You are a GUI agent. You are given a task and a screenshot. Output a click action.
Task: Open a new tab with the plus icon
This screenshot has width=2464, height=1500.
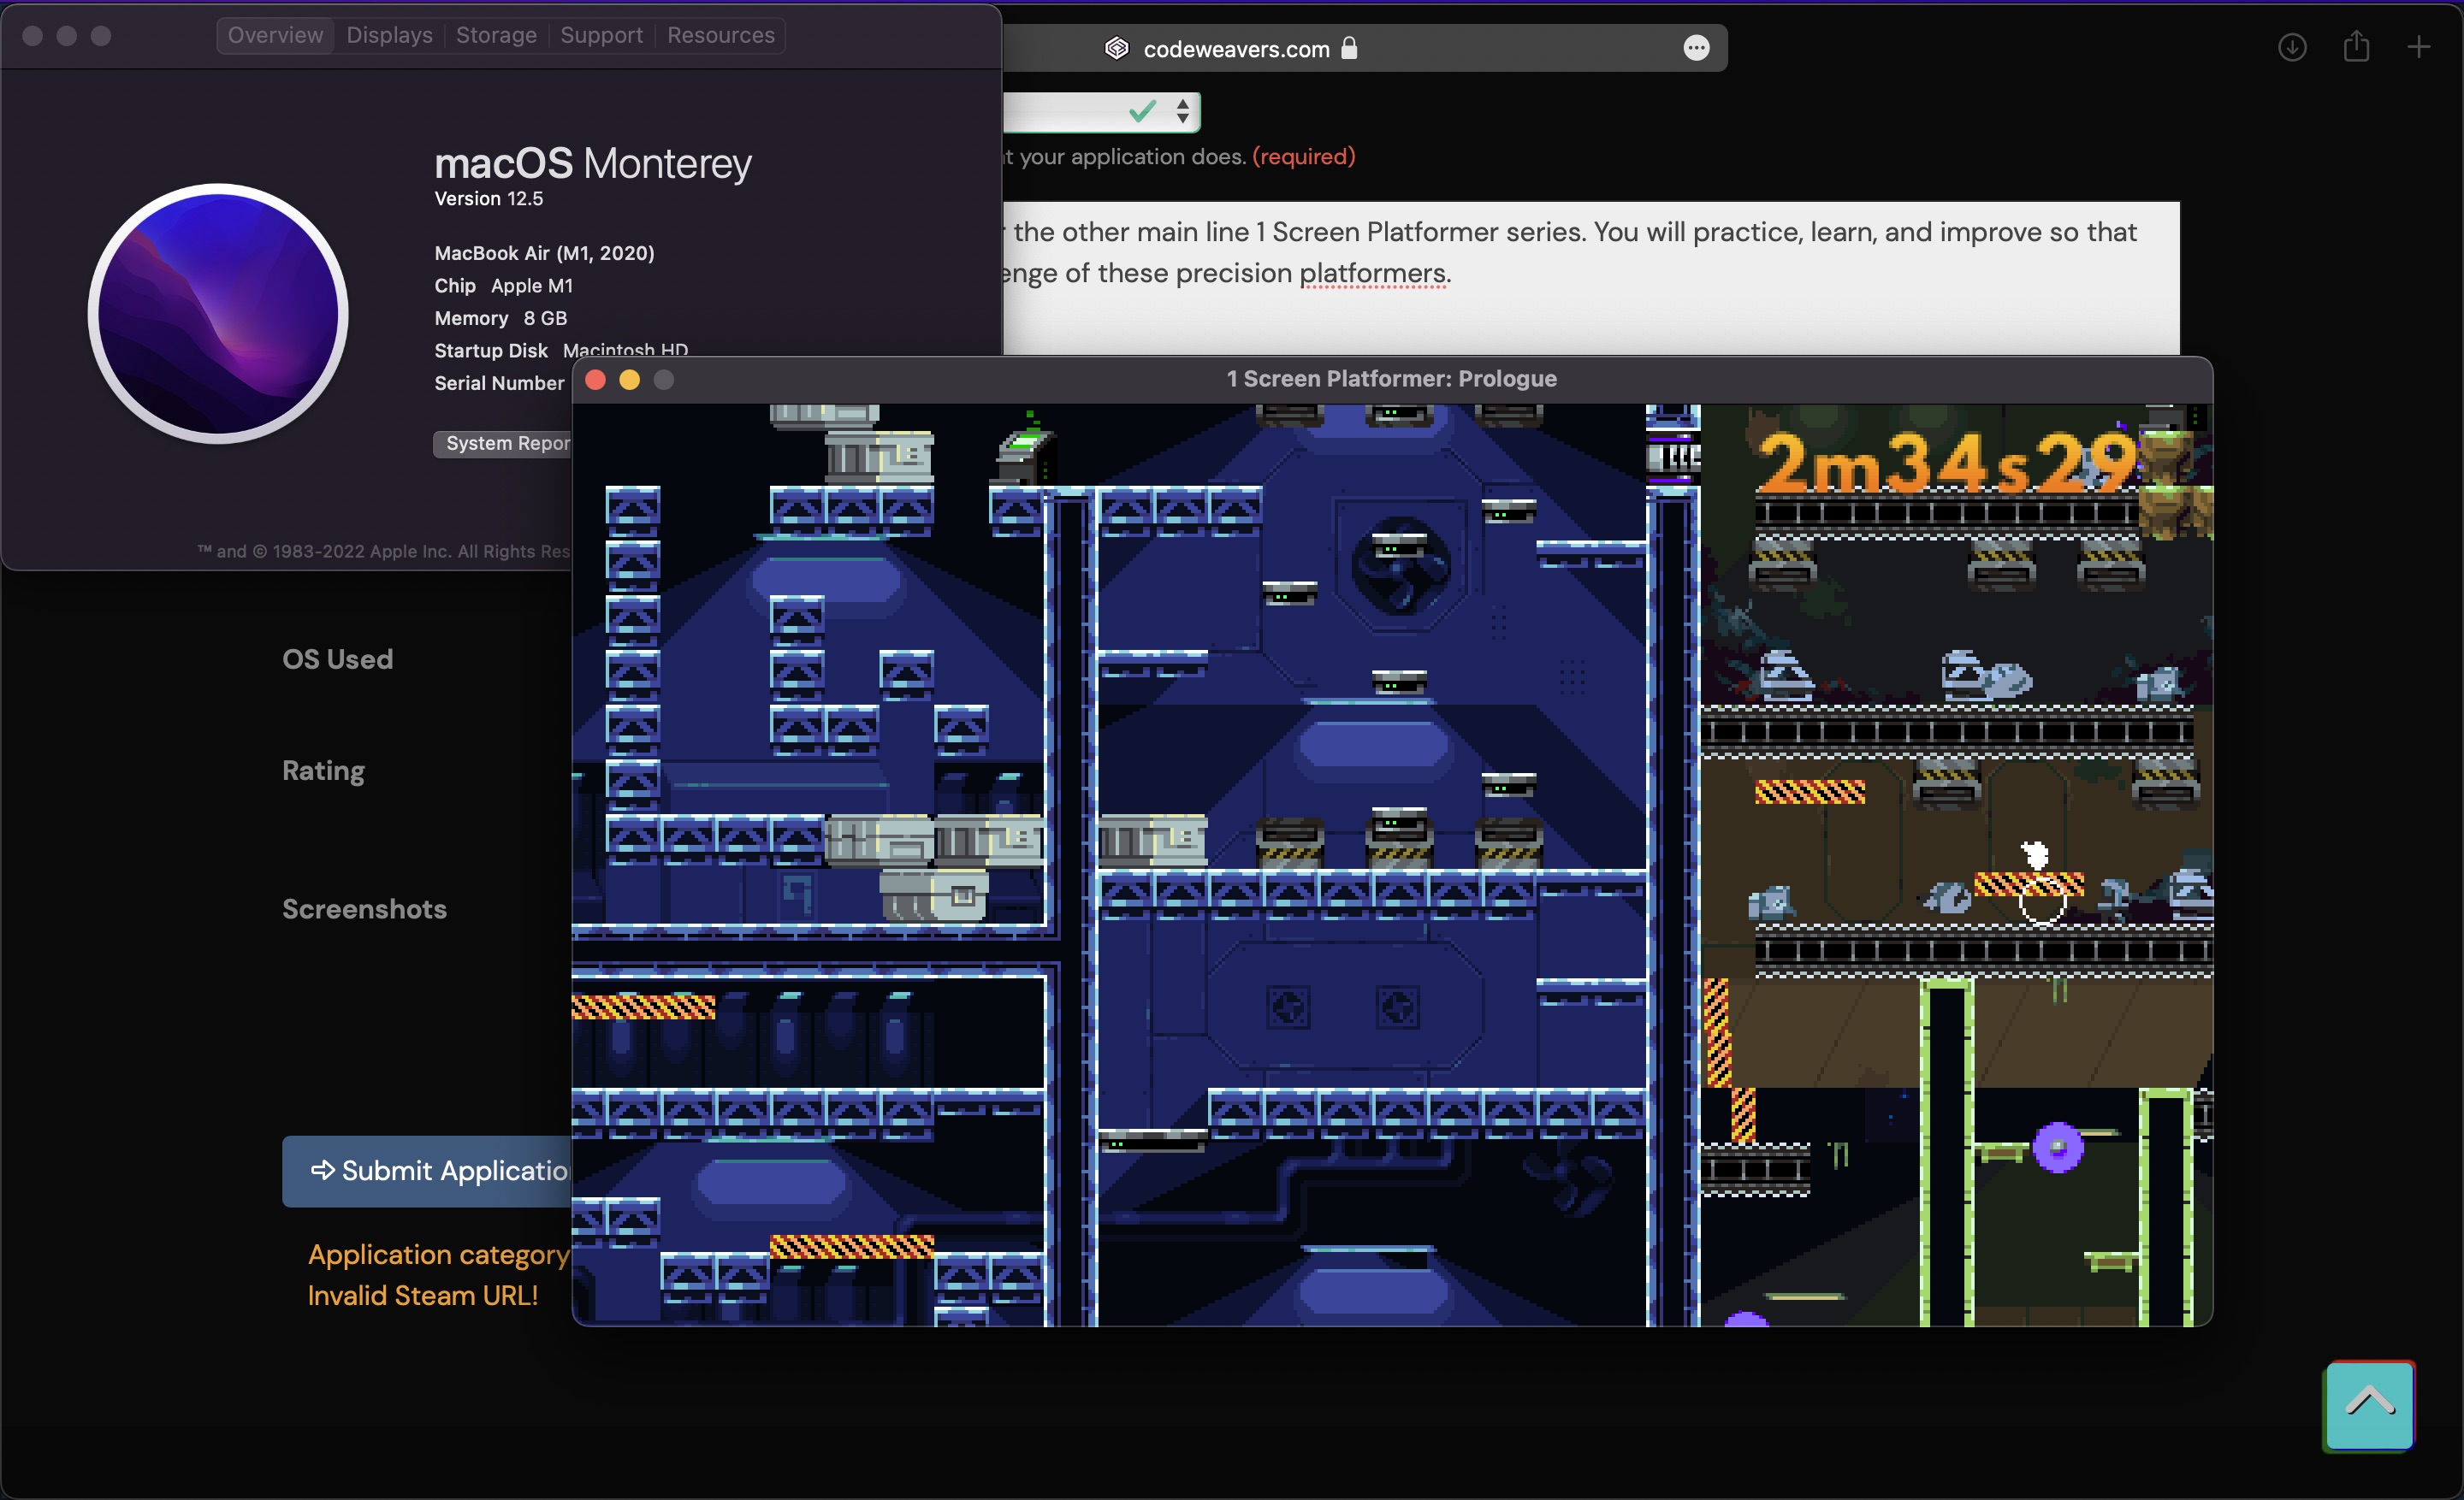click(2421, 47)
